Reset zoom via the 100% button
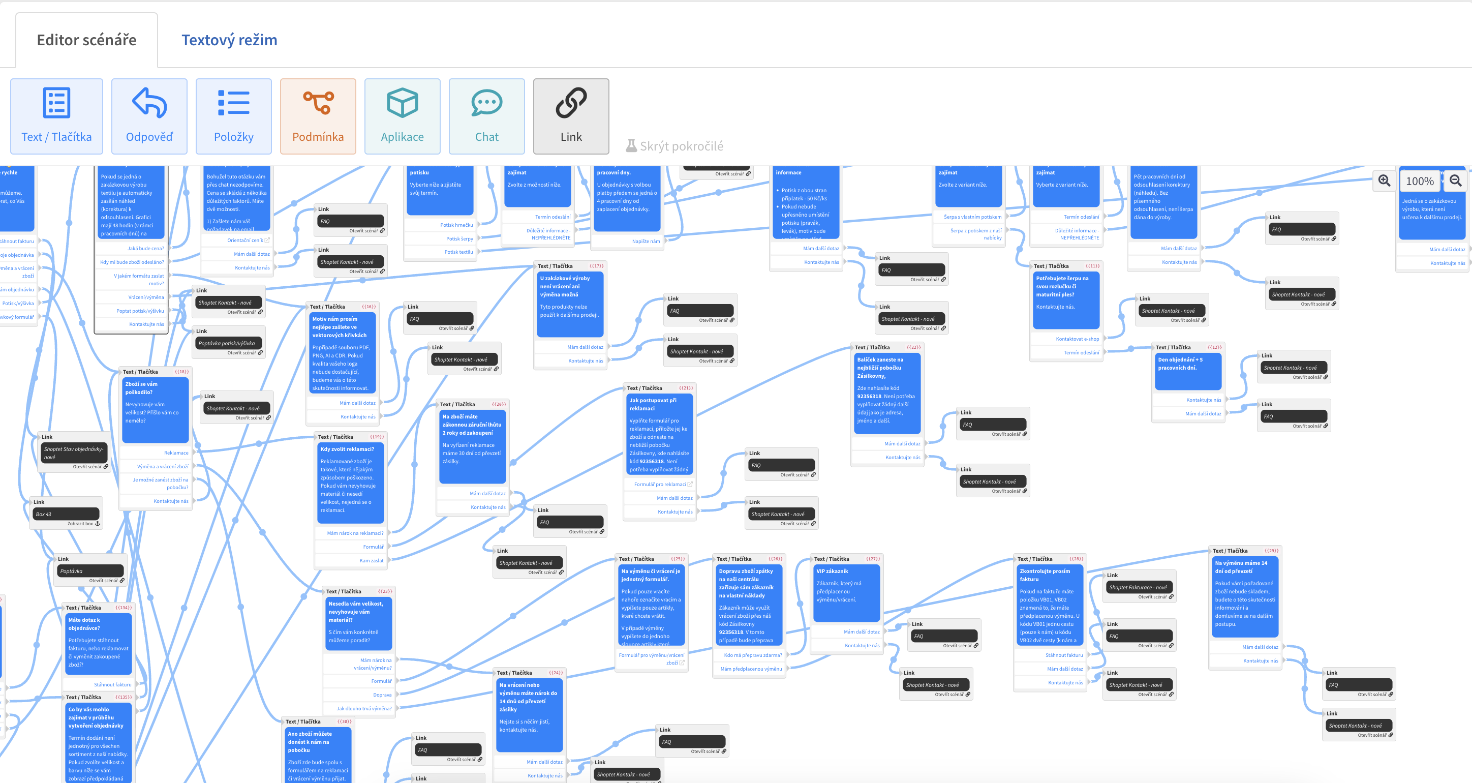 tap(1420, 181)
